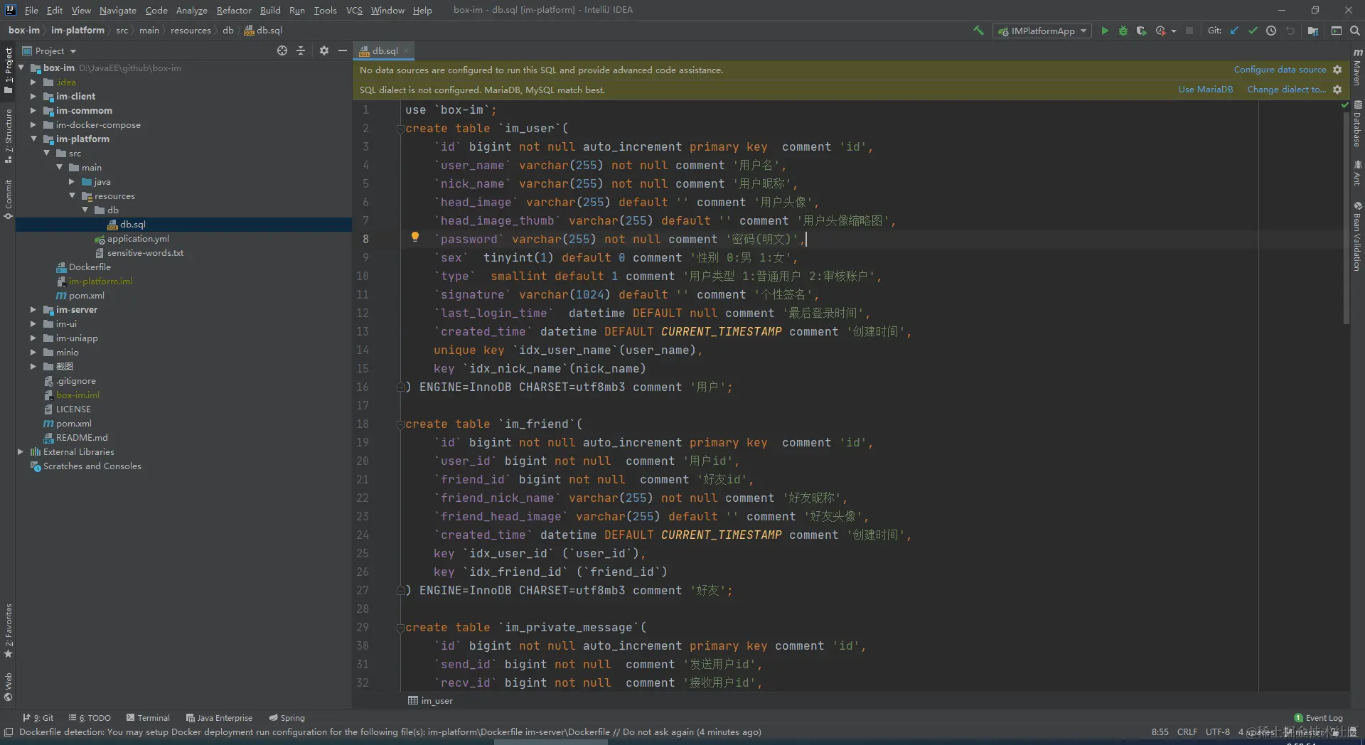Image resolution: width=1365 pixels, height=745 pixels.
Task: Expand the im-server module folder
Action: [x=33, y=309]
